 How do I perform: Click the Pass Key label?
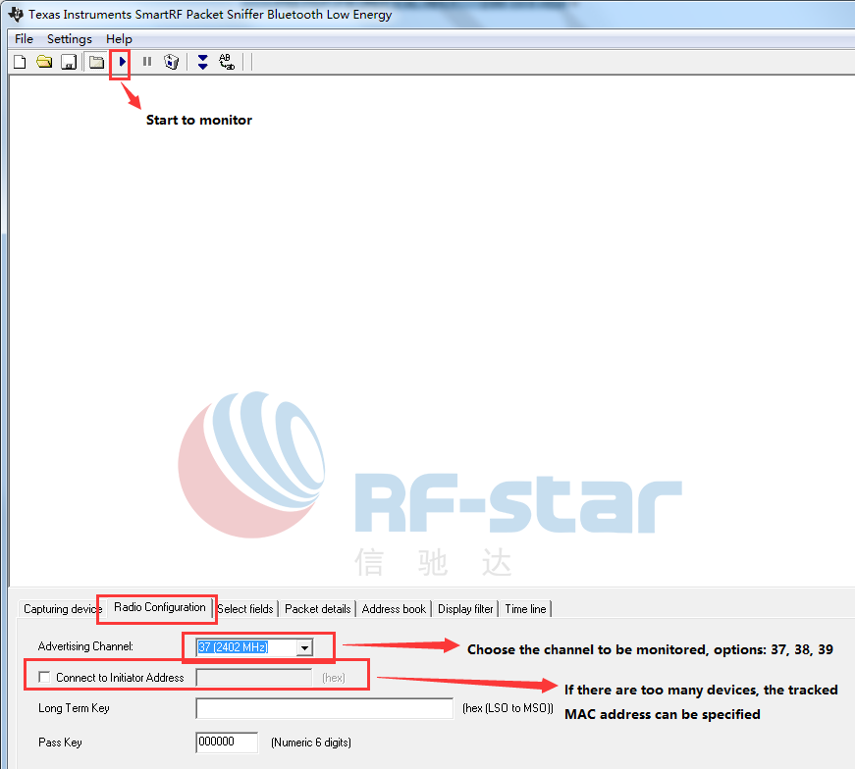pos(60,743)
